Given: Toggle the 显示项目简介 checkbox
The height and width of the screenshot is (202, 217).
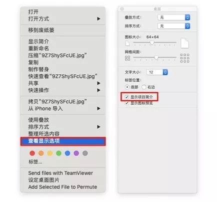Looking at the screenshot, I should (127, 97).
